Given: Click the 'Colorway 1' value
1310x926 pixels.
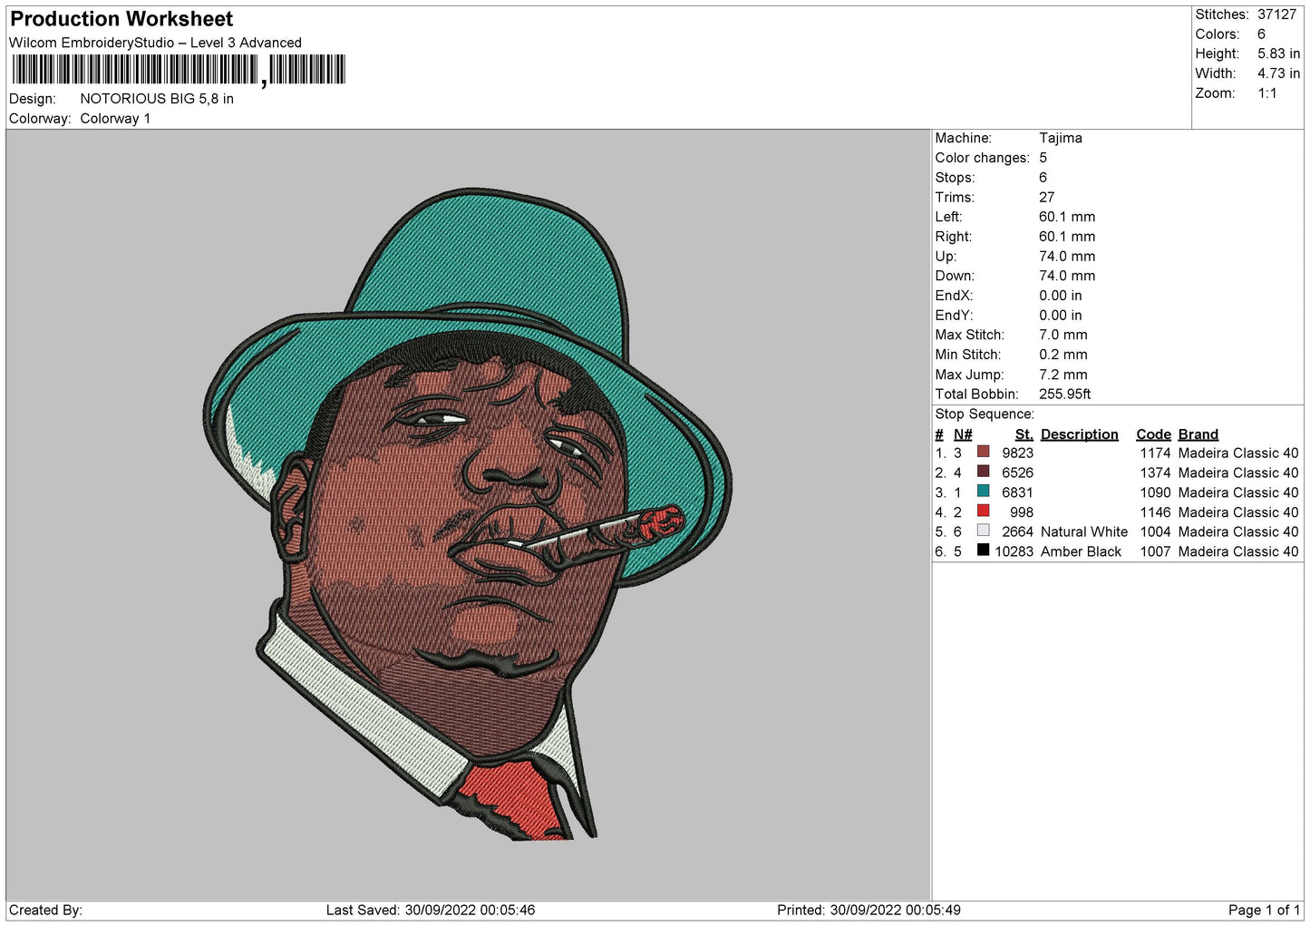Looking at the screenshot, I should (115, 119).
